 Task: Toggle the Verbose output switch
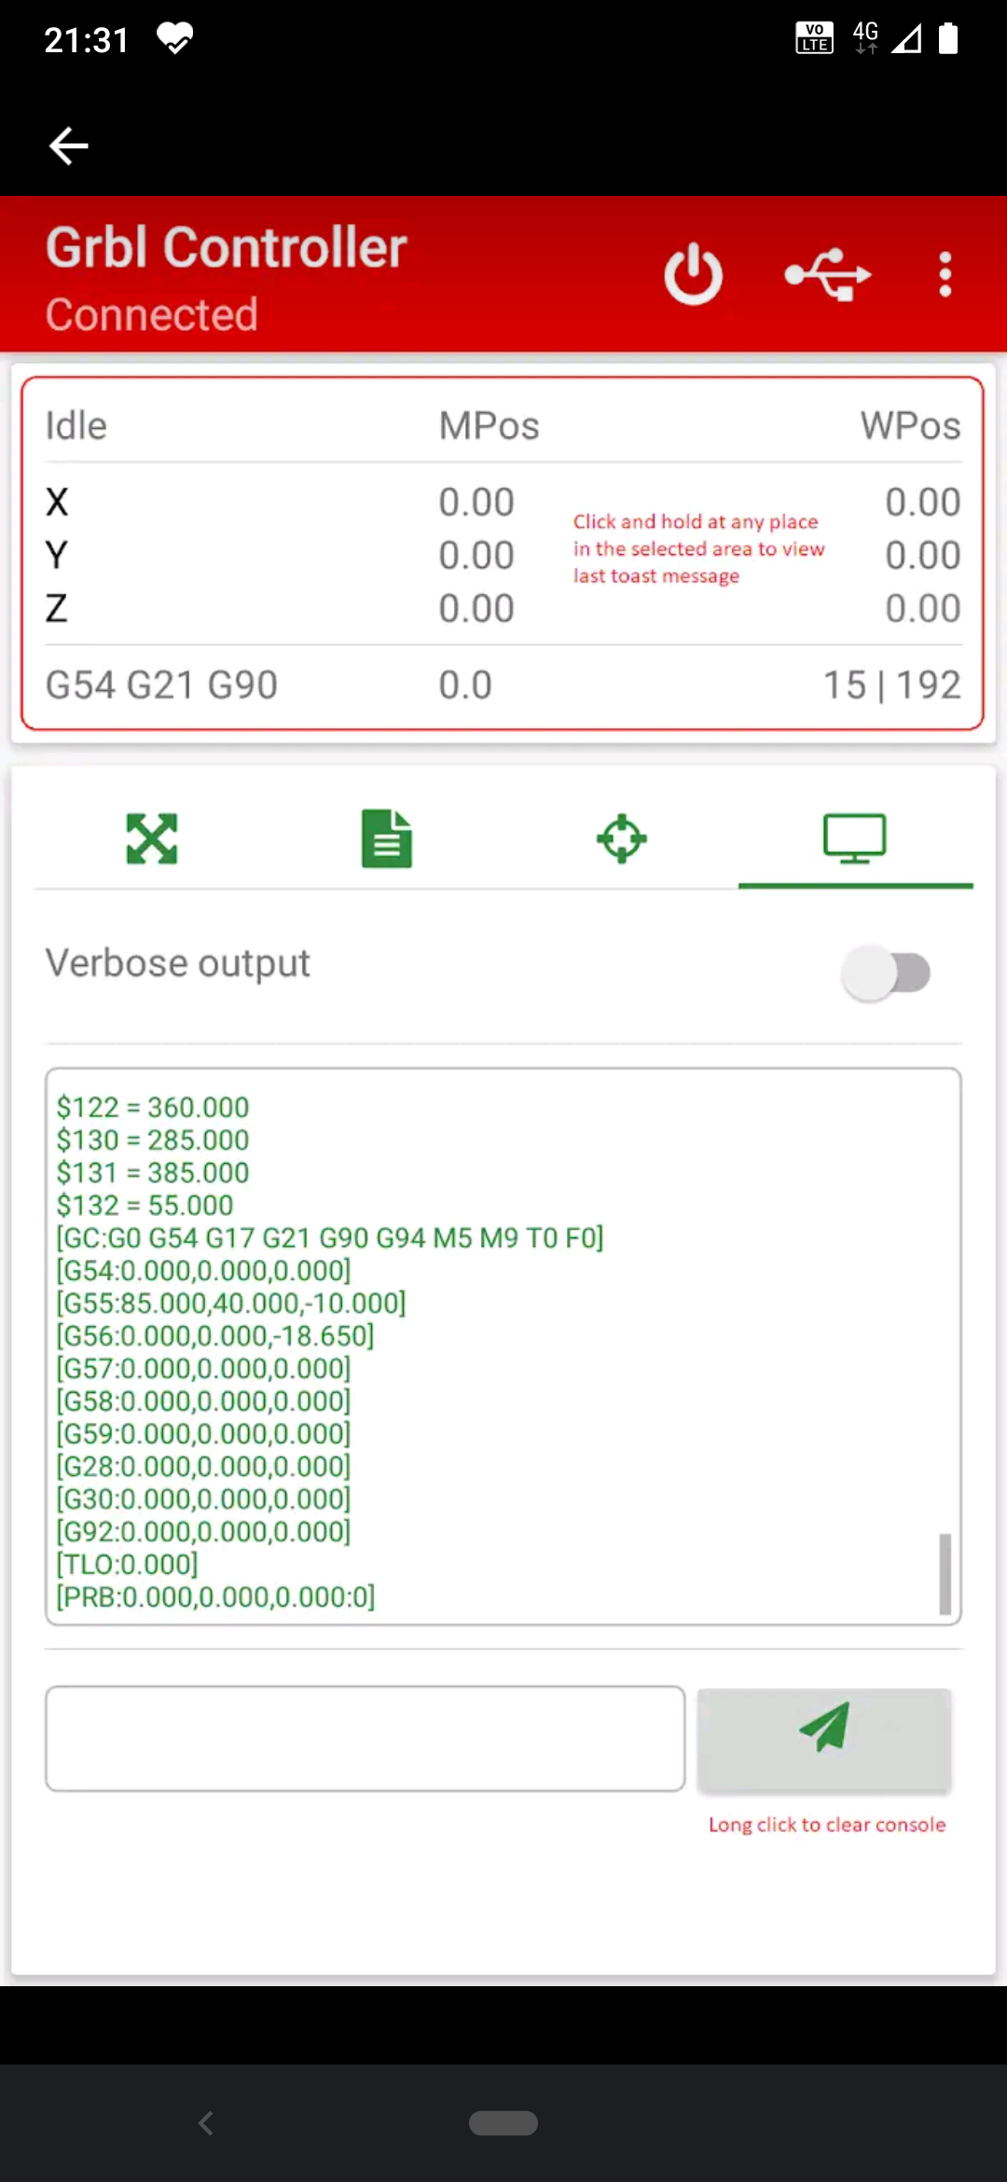click(886, 973)
